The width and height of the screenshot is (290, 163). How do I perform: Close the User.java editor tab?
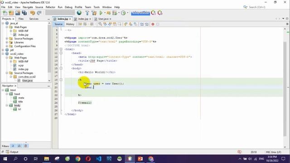click(x=111, y=19)
